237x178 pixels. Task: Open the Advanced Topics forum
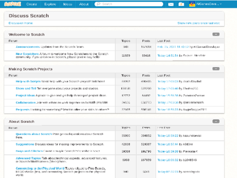[28, 158]
